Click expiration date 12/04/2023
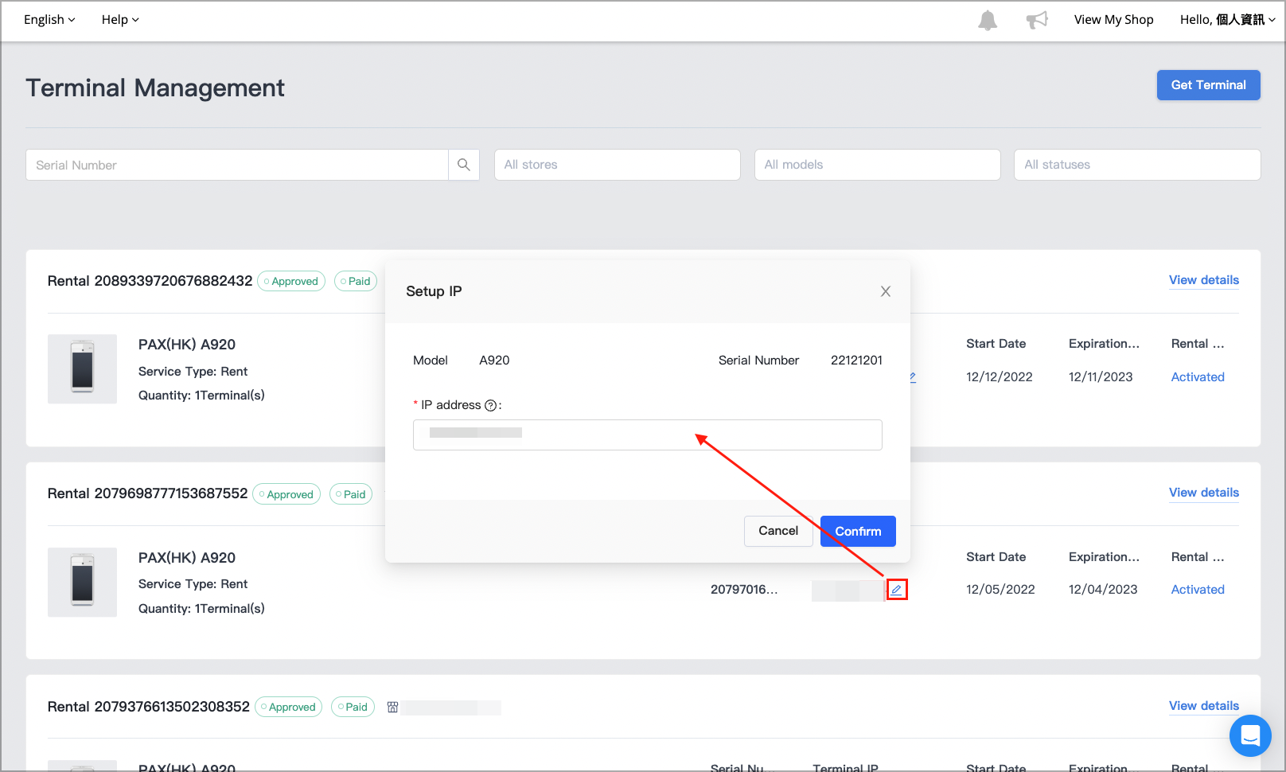This screenshot has height=772, width=1286. (1103, 590)
